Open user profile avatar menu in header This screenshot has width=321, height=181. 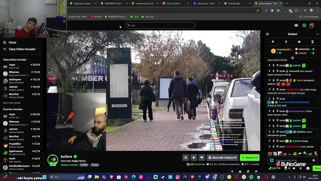coord(312,25)
